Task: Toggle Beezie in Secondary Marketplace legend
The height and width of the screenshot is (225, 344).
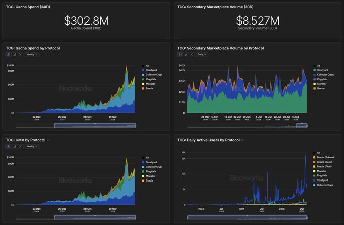Action: pyautogui.click(x=319, y=88)
